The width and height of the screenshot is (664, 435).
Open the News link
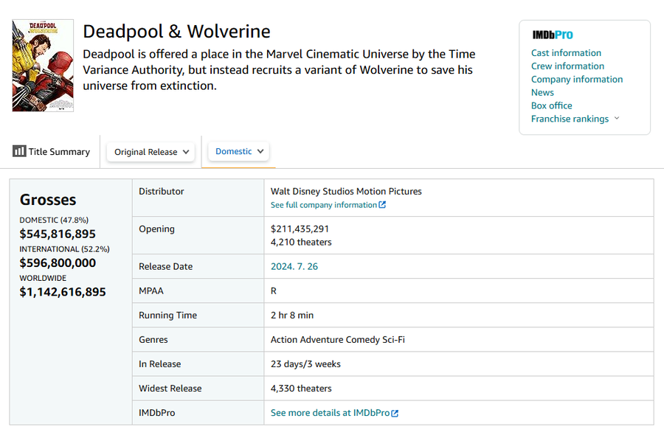tap(542, 93)
